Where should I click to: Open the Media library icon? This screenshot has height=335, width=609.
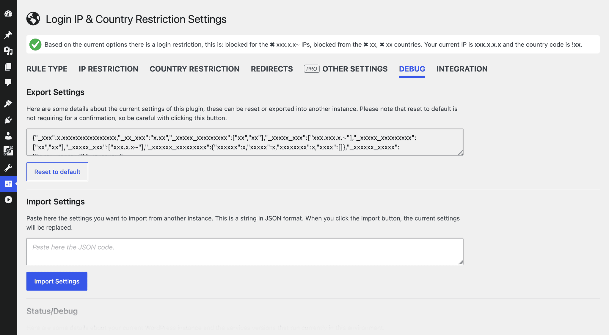point(8,51)
